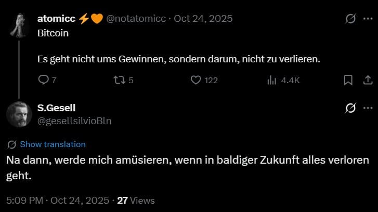Open the Oct 24, 2025 date on atomicc's tweet
The height and width of the screenshot is (212, 378).
203,19
